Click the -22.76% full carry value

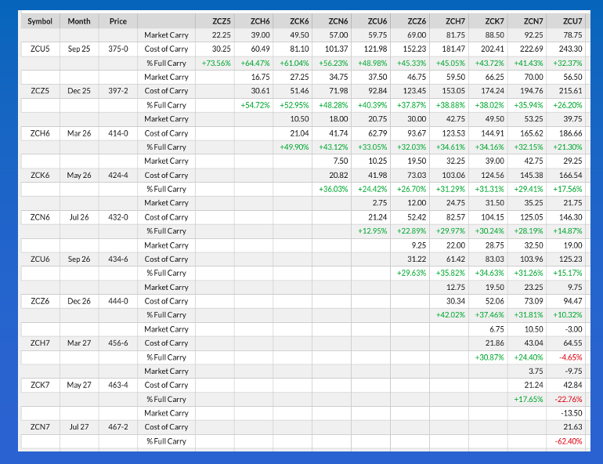click(569, 399)
